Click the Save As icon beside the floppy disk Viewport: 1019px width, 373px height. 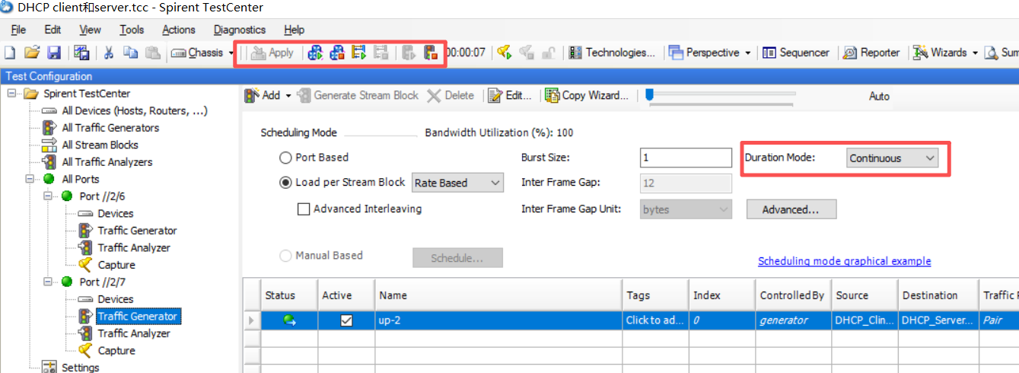pyautogui.click(x=82, y=53)
